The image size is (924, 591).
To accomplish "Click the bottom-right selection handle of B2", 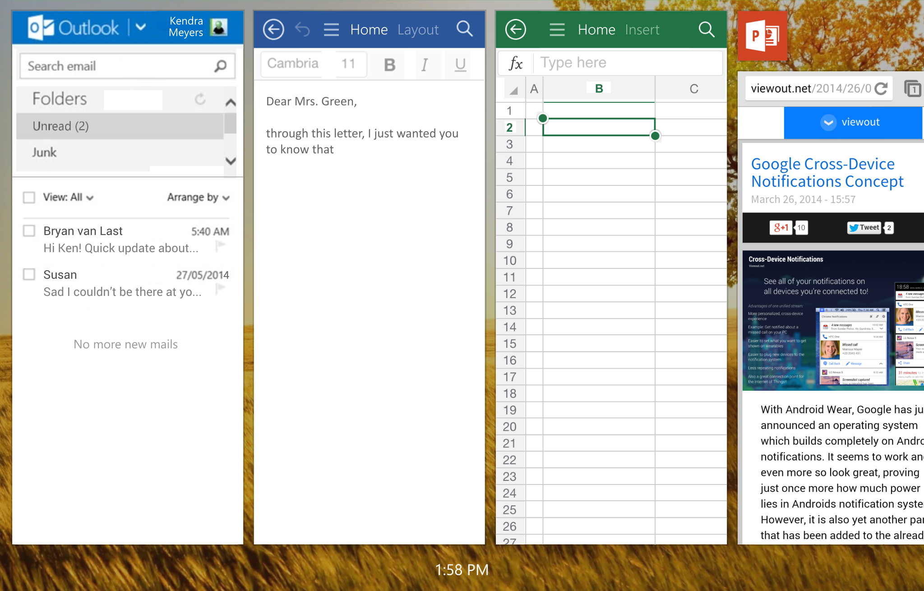I will click(655, 135).
